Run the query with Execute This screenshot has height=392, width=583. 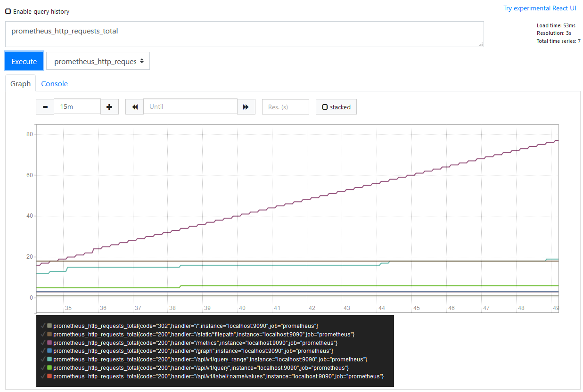pyautogui.click(x=24, y=61)
